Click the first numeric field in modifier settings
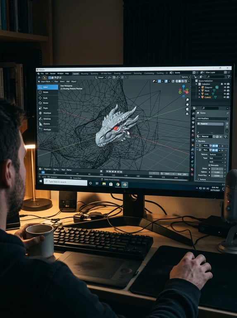 (217, 169)
